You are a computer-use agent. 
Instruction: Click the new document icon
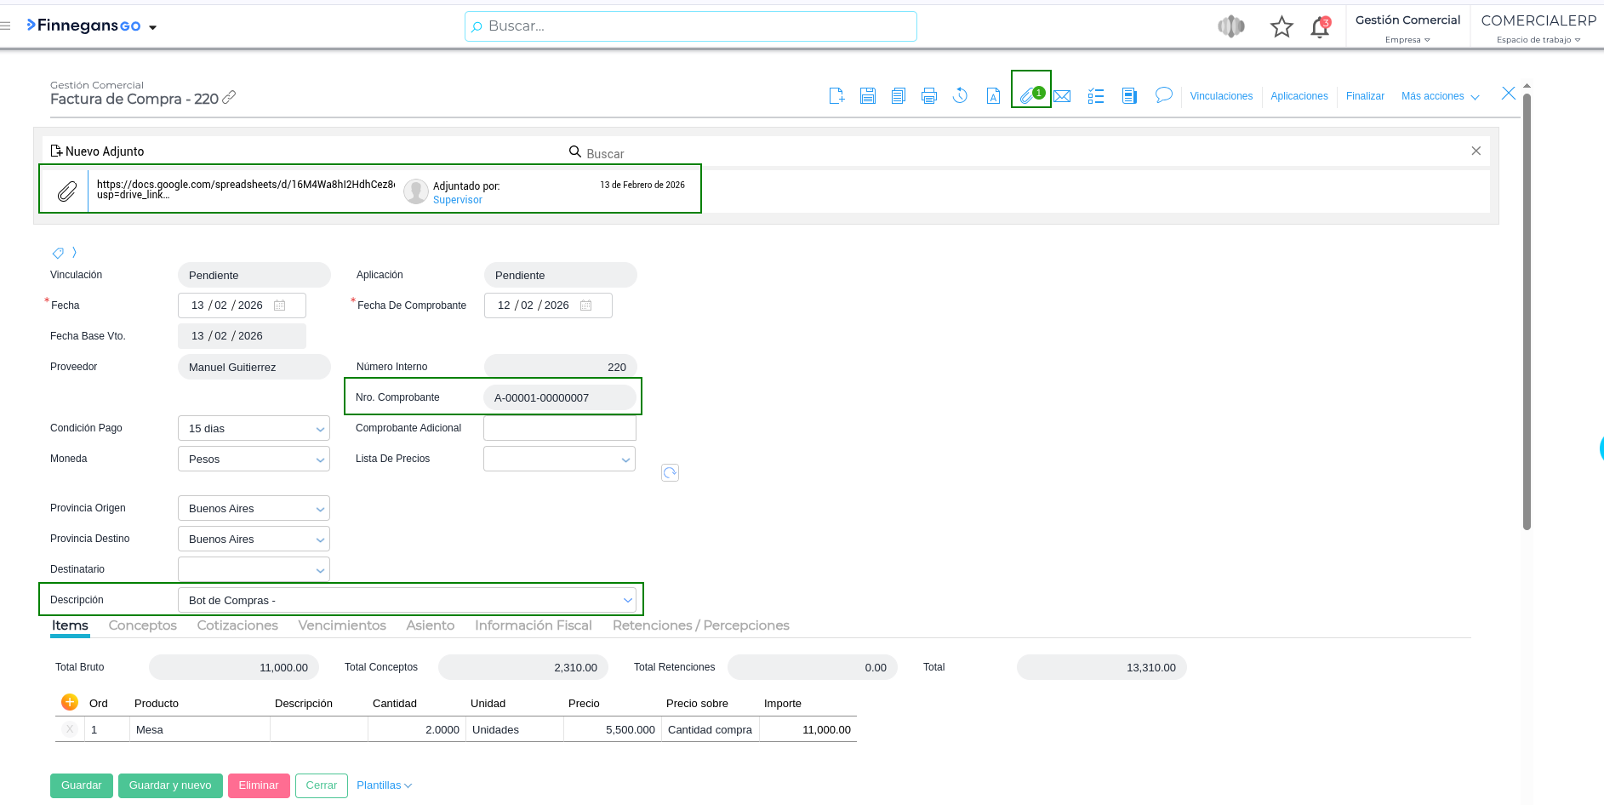click(x=836, y=96)
